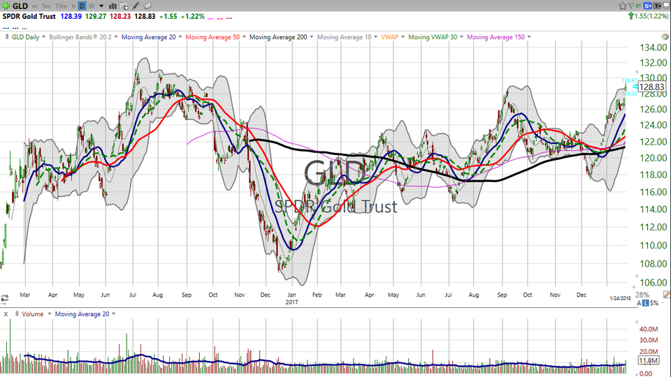The height and width of the screenshot is (377, 671).
Task: Click the color palette icon beside the indicator legend
Action: tap(665, 37)
